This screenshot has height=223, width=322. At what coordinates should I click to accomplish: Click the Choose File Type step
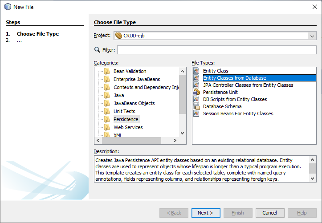(x=38, y=34)
